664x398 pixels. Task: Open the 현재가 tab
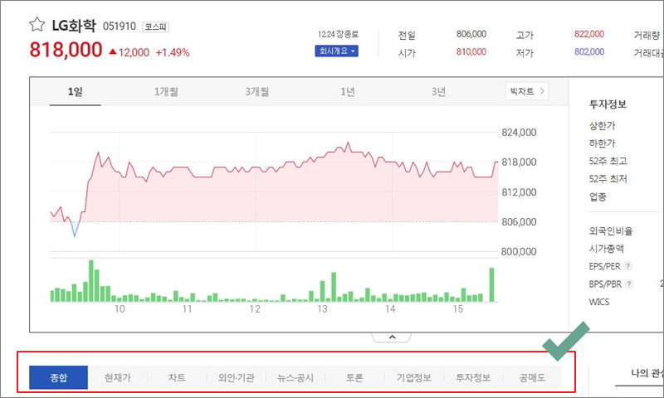pos(118,377)
